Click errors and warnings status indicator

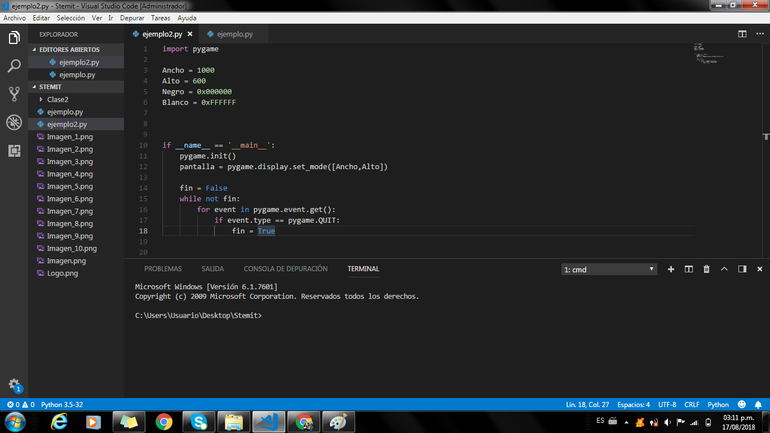21,405
